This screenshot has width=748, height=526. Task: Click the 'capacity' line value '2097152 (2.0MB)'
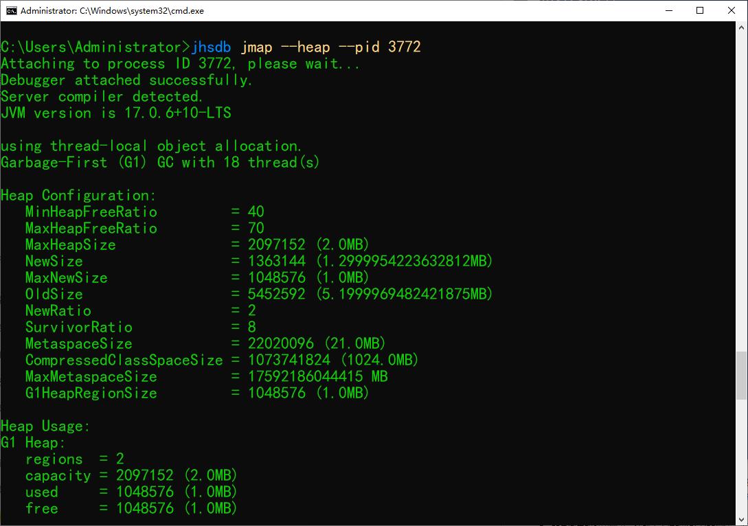point(177,476)
